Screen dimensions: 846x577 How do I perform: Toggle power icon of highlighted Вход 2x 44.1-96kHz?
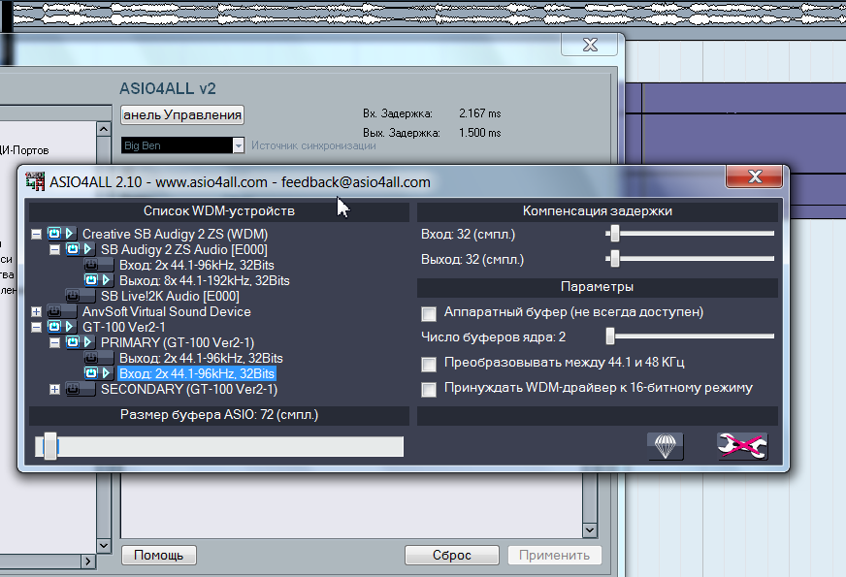click(x=91, y=372)
